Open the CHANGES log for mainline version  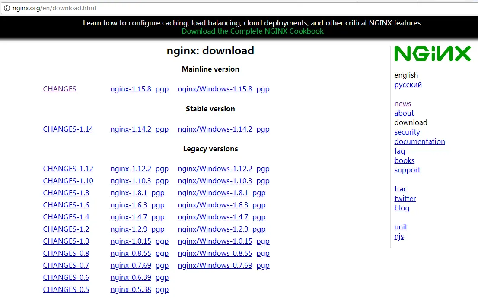click(59, 89)
